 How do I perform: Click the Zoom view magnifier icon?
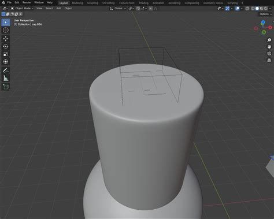(x=269, y=40)
